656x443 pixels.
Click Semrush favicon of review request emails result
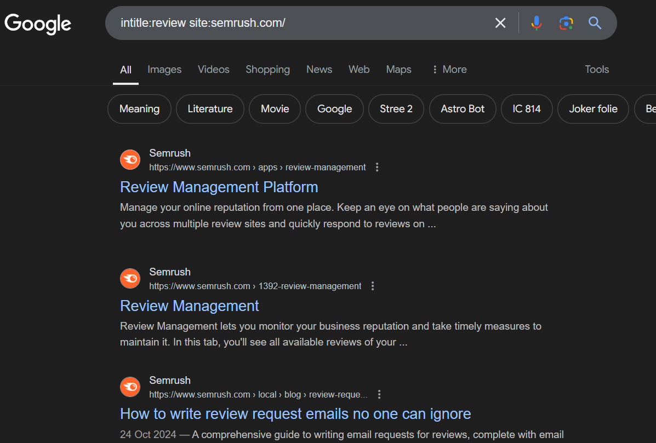pos(130,387)
